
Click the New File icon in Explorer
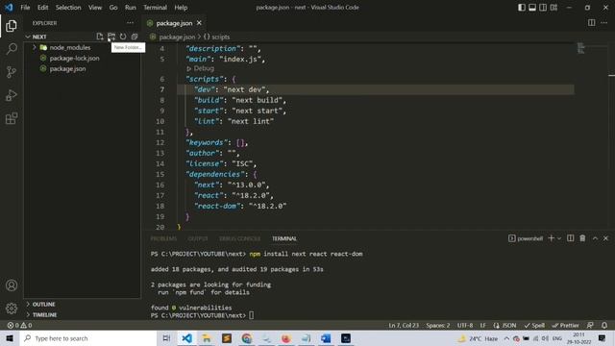pos(100,37)
